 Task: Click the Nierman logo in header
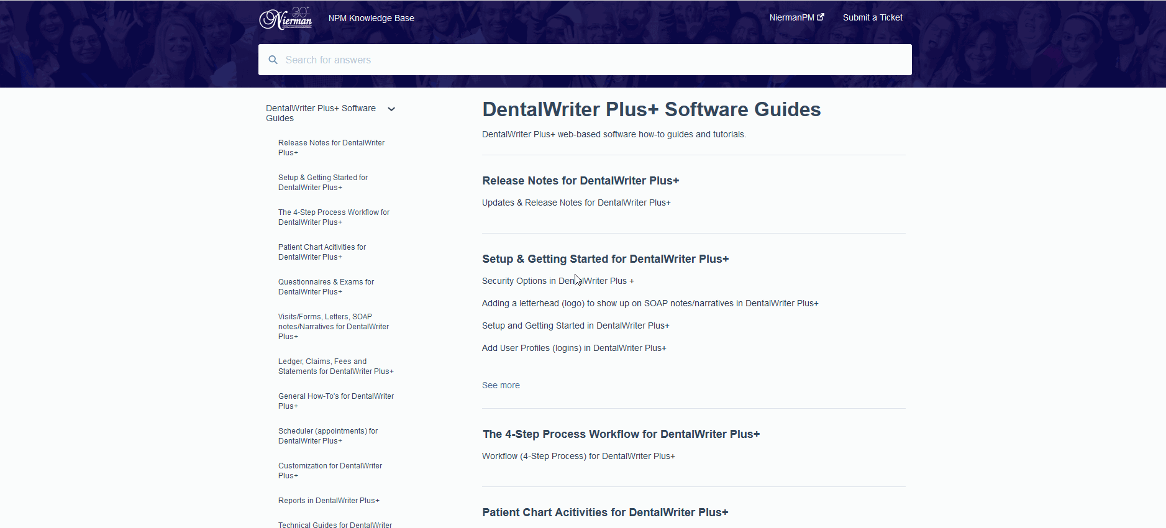click(286, 18)
